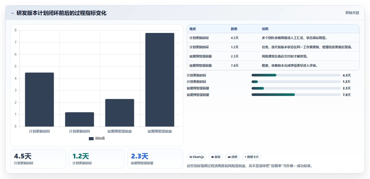This screenshot has height=179, width=370.
Task: Click the lightning icon beside the page title
Action: 12,13
